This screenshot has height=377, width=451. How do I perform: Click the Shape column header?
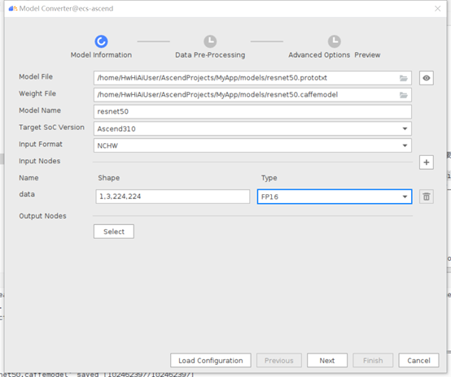[x=109, y=178]
